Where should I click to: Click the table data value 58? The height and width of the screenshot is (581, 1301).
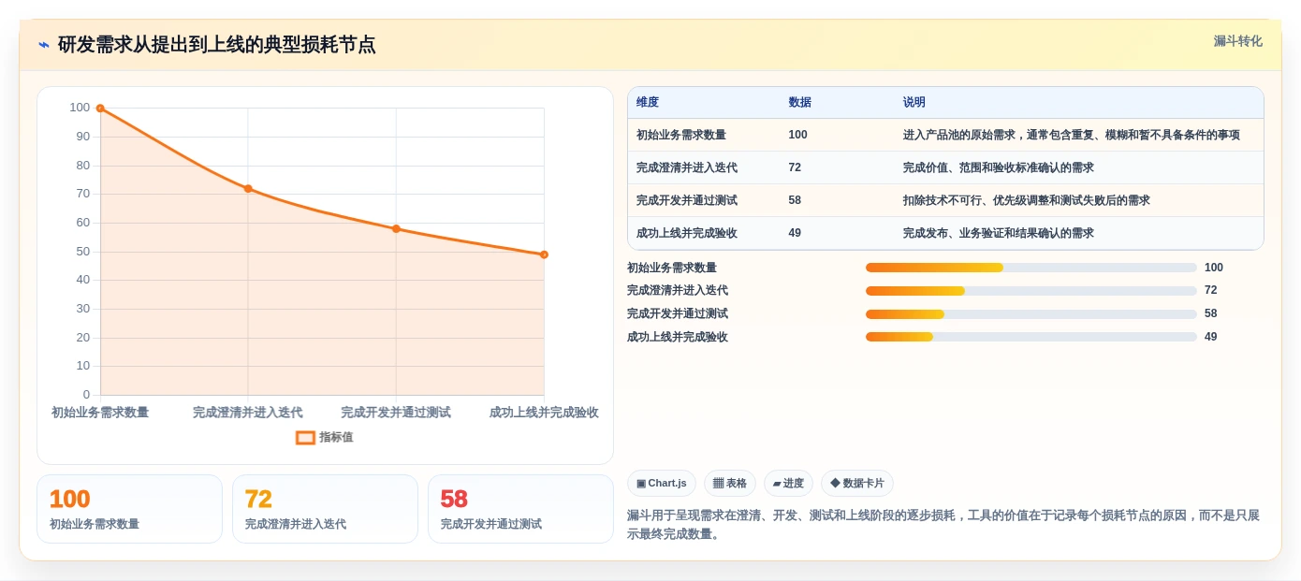795,200
